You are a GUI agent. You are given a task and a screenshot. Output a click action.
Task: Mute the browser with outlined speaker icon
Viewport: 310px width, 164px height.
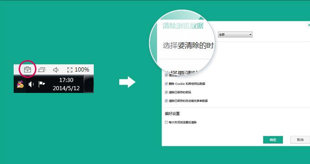click(56, 70)
